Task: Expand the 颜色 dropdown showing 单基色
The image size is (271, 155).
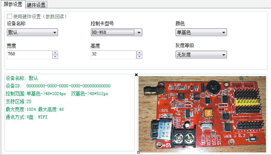Action: pos(201,33)
